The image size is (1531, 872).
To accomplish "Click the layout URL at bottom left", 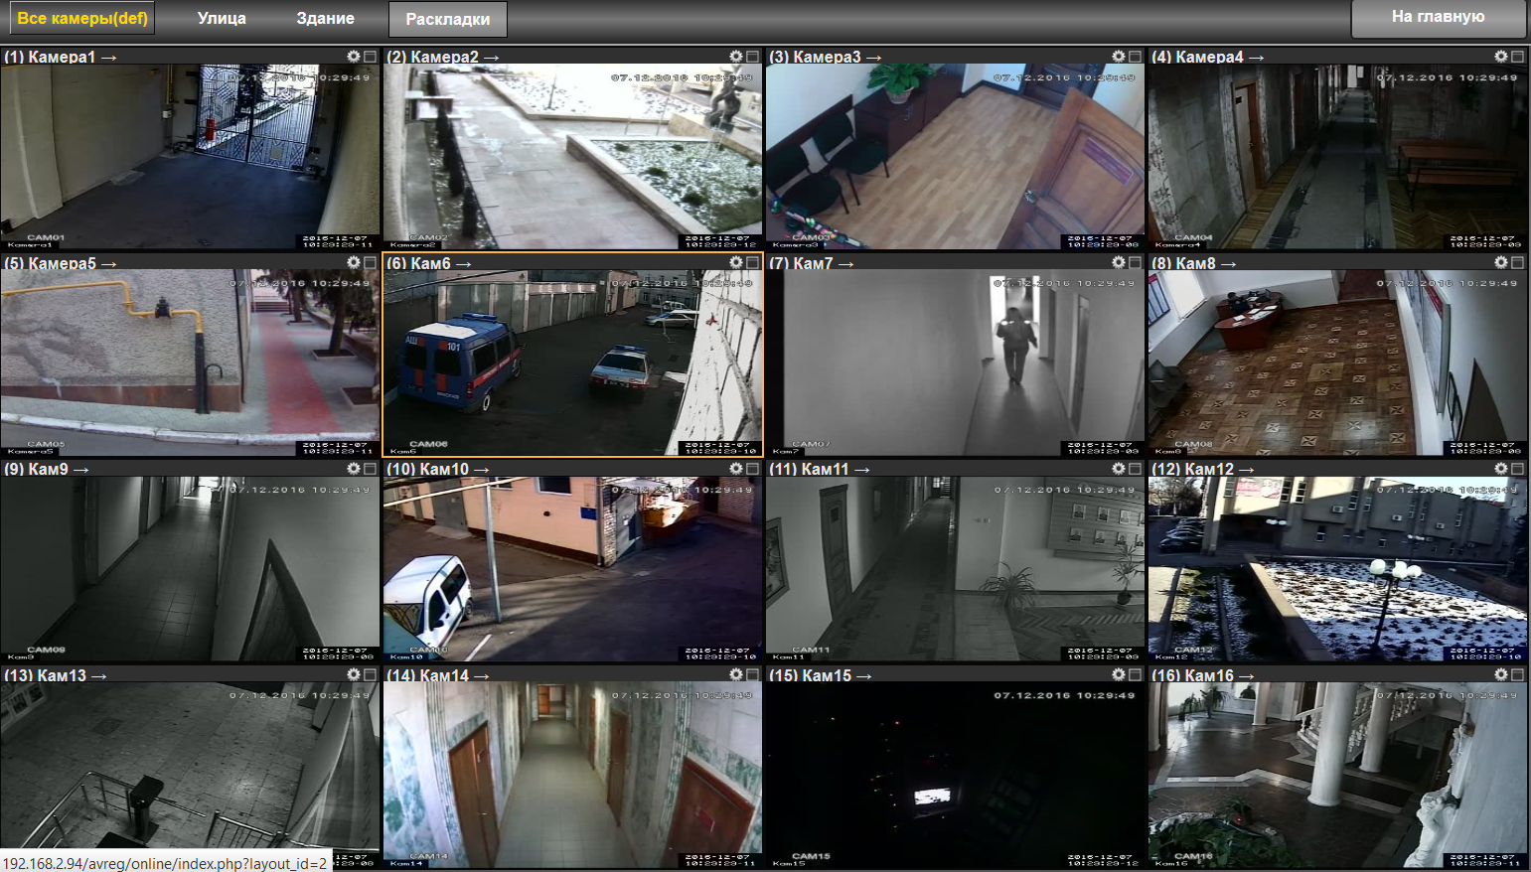I will [162, 863].
